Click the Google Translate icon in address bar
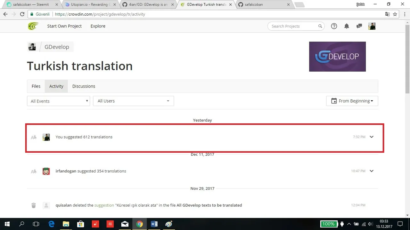The width and height of the screenshot is (410, 230). tap(387, 14)
